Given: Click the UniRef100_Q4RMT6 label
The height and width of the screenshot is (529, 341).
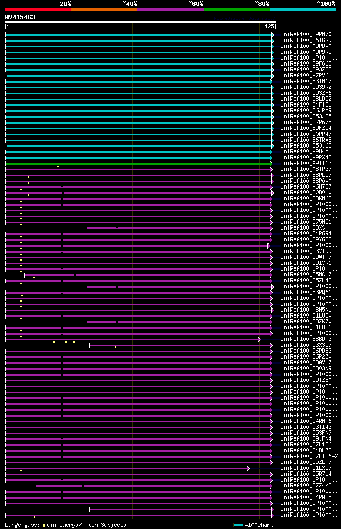Looking at the screenshot, I should pyautogui.click(x=306, y=421).
